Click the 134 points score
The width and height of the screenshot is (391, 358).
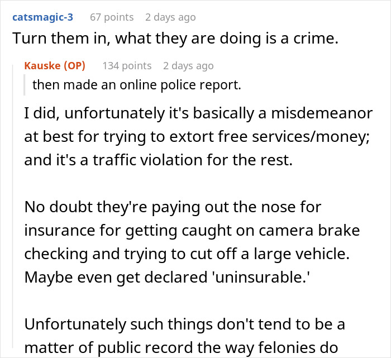[127, 66]
